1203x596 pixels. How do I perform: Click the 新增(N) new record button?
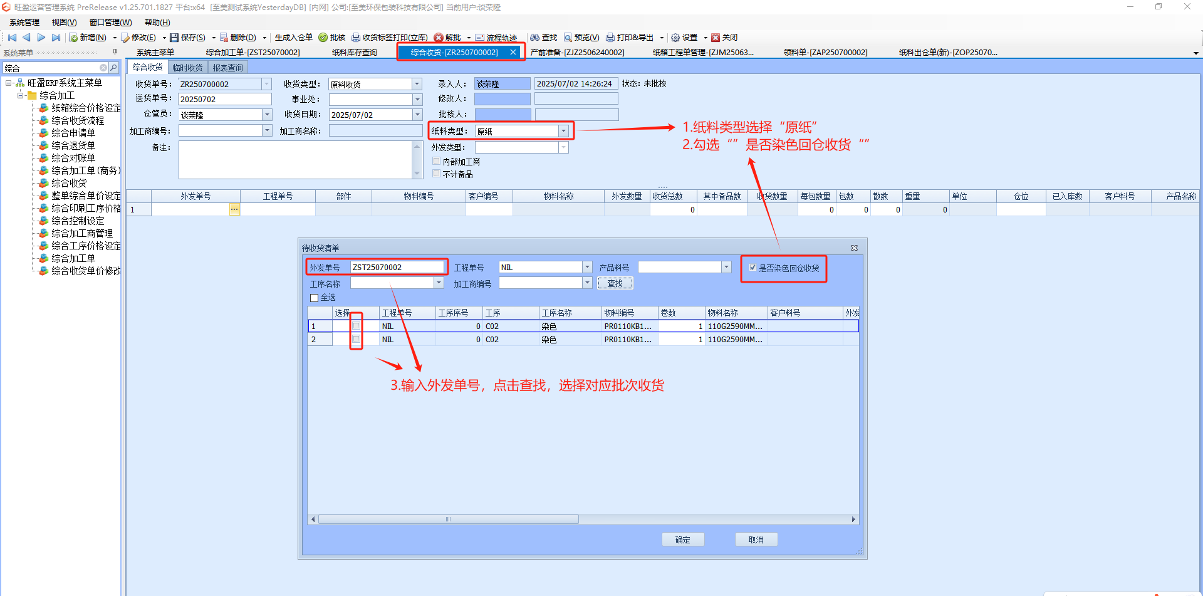[x=88, y=38]
